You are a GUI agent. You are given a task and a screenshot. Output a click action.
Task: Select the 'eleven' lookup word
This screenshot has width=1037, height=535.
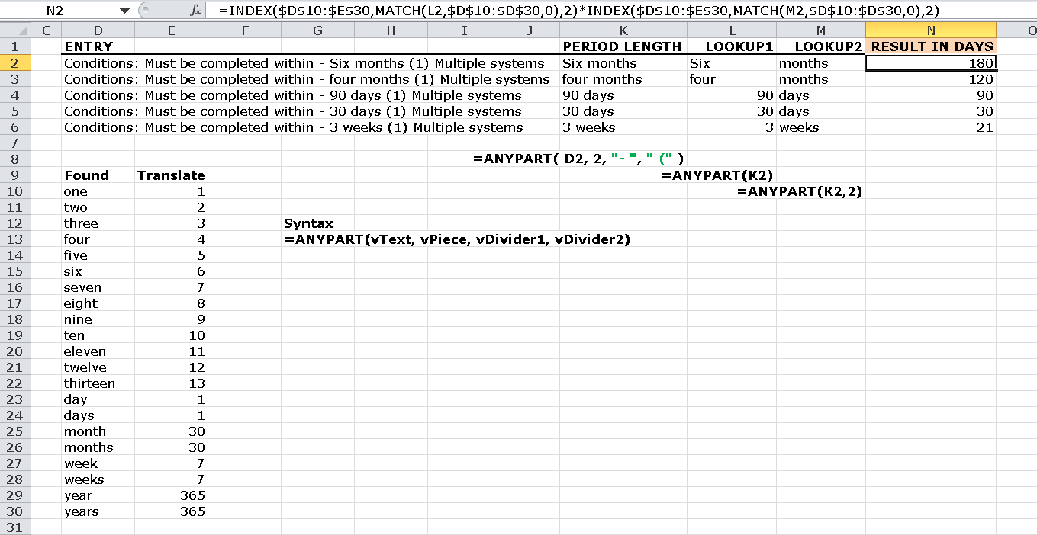98,351
